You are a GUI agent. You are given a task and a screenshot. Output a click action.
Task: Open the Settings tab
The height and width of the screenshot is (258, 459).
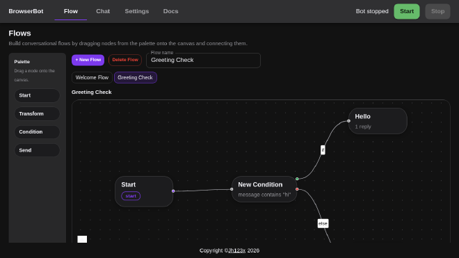[137, 11]
